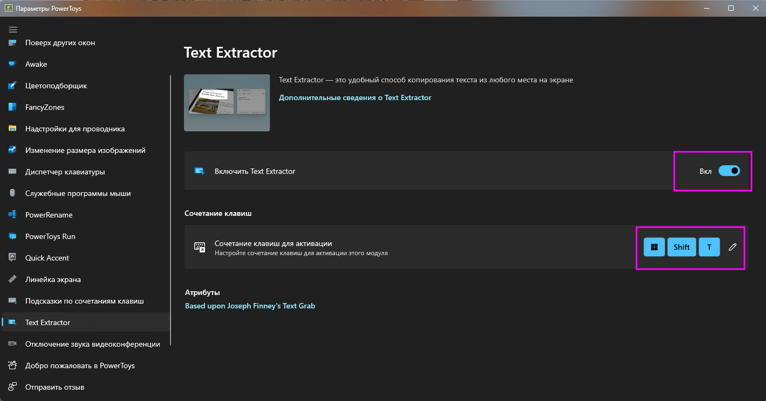Maximize the PowerToys settings window
Image resolution: width=766 pixels, height=401 pixels.
[x=730, y=8]
